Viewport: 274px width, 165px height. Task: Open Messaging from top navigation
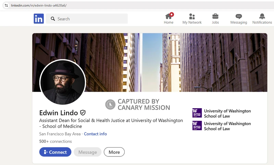pyautogui.click(x=239, y=18)
